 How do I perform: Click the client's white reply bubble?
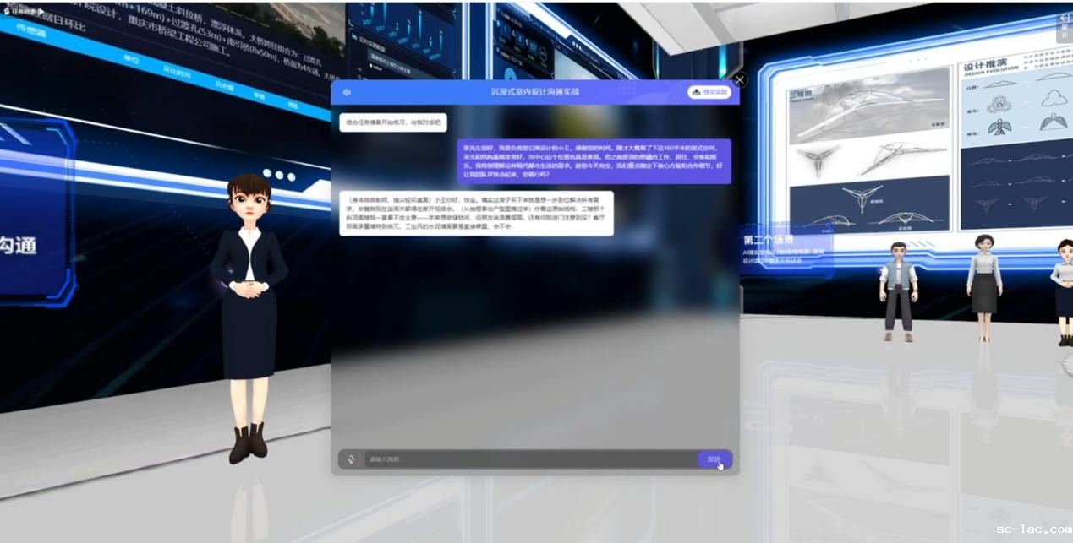(x=476, y=213)
